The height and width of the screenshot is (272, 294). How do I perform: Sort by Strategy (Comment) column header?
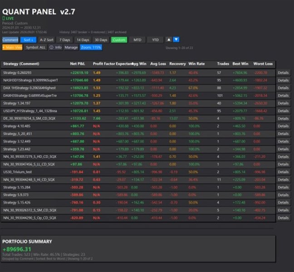pyautogui.click(x=21, y=63)
